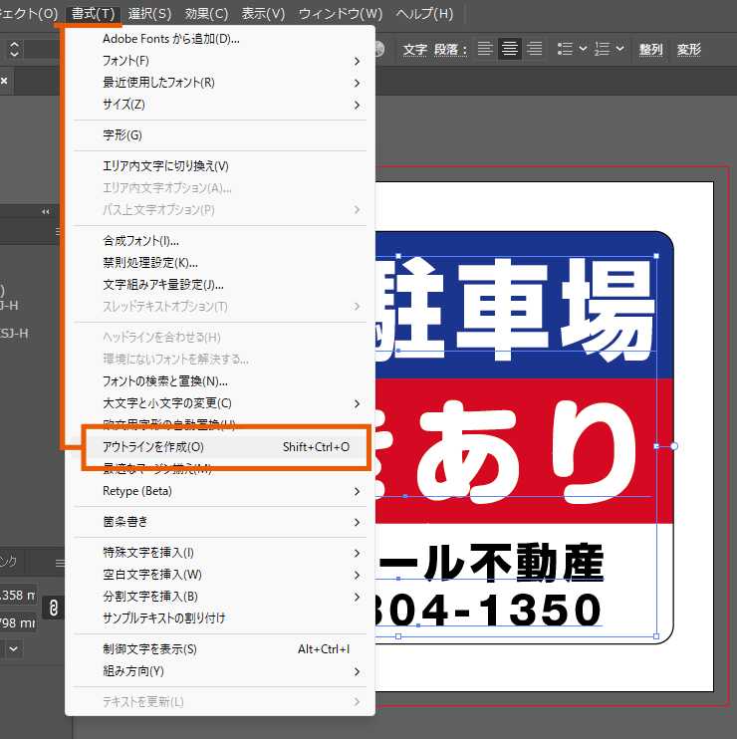Open the ウィンドウ(W) menu

pyautogui.click(x=341, y=14)
